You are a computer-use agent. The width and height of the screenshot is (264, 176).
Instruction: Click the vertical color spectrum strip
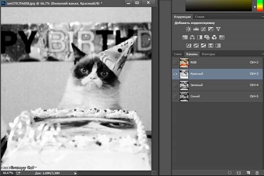pyautogui.click(x=260, y=5)
